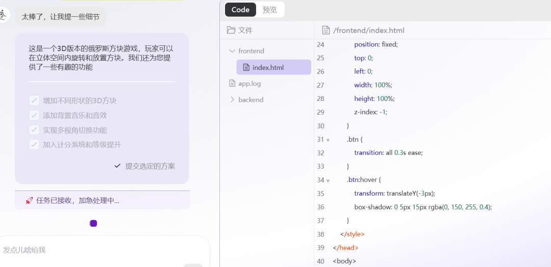551x267 pixels.
Task: Toggle checkbox 实现多视角切换功能
Action: pyautogui.click(x=34, y=130)
